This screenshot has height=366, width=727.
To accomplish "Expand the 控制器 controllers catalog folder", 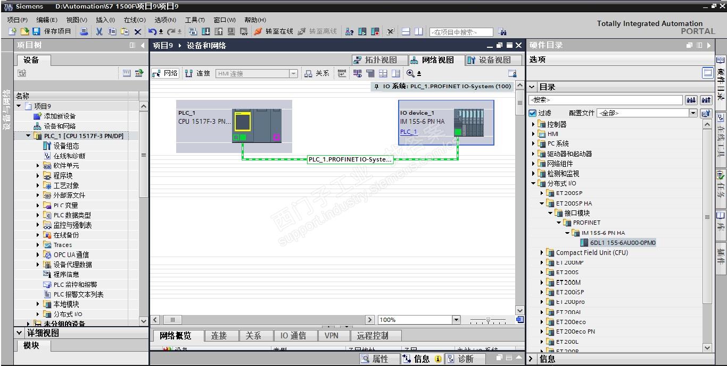I will click(534, 124).
